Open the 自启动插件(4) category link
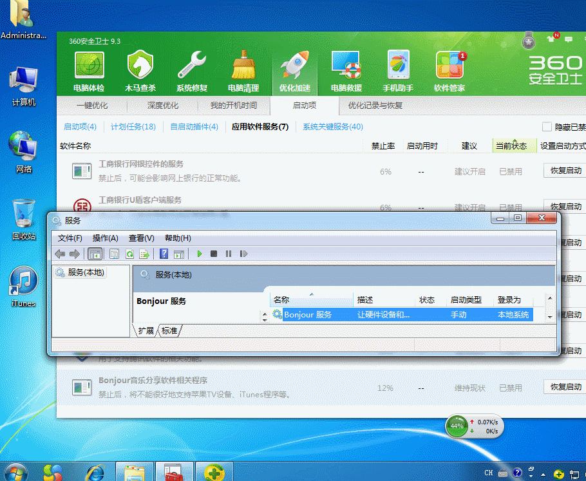Viewport: 586px width, 481px height. (194, 127)
